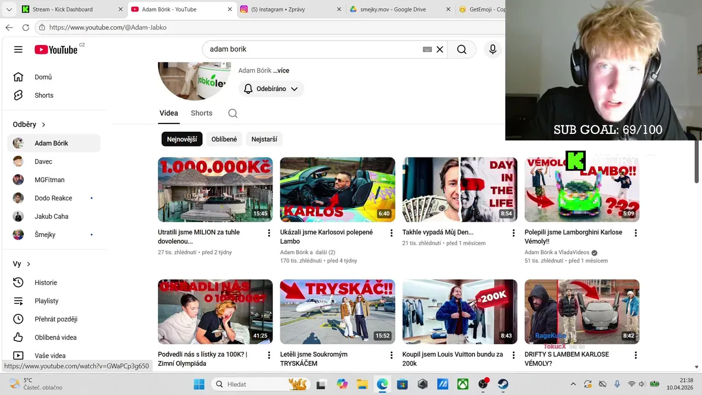
Task: Click the browser address bar URL
Action: [108, 27]
